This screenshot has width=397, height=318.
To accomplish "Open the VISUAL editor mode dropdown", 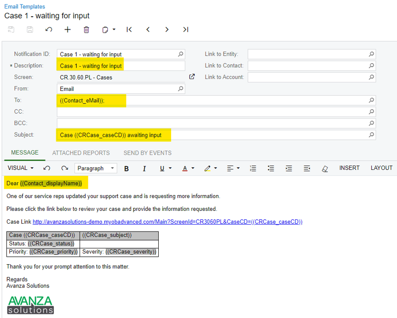I will pyautogui.click(x=20, y=168).
